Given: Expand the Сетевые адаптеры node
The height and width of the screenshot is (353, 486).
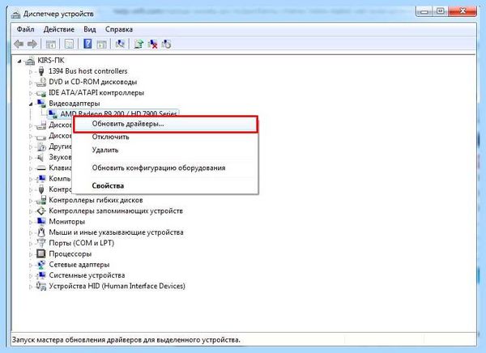Looking at the screenshot, I should coord(31,266).
